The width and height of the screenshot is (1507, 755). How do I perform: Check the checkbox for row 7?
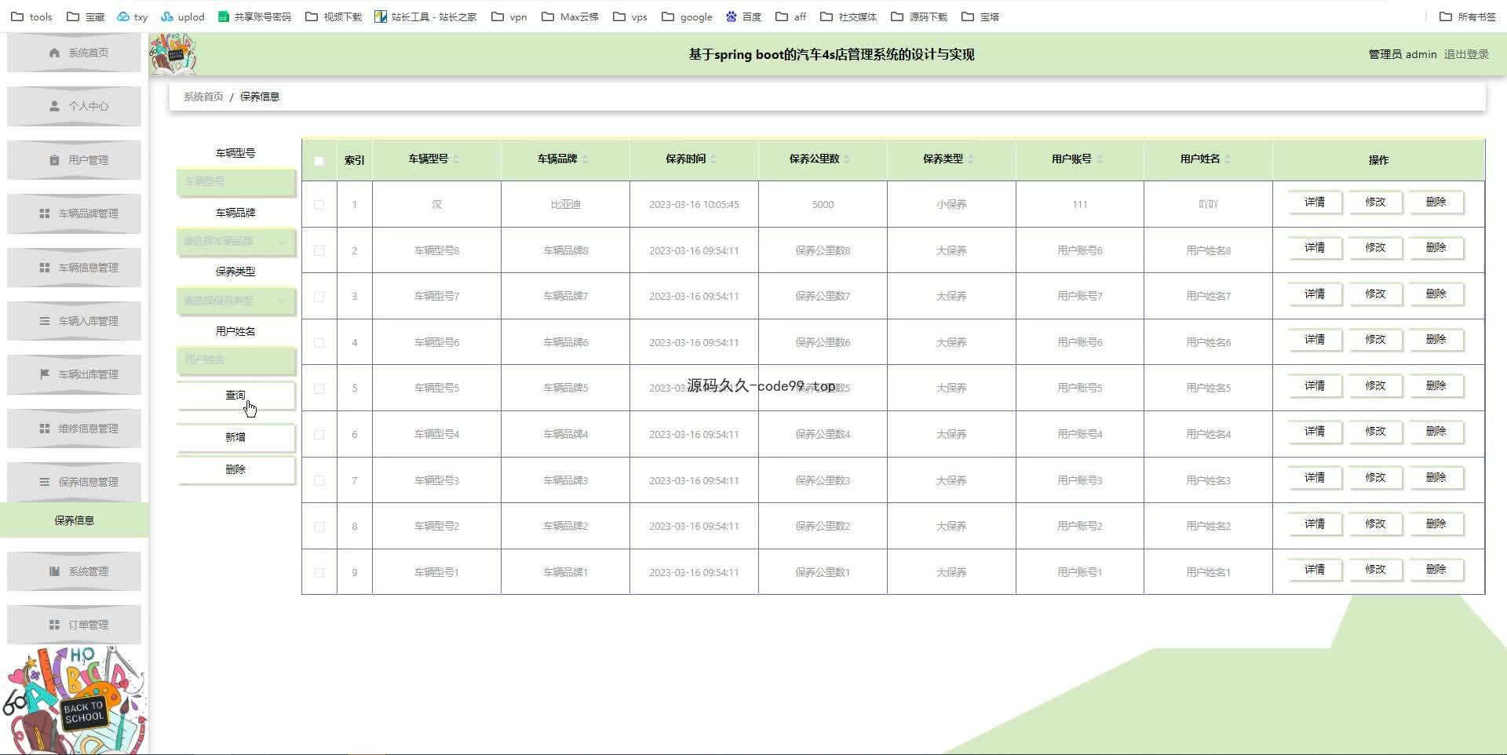319,480
